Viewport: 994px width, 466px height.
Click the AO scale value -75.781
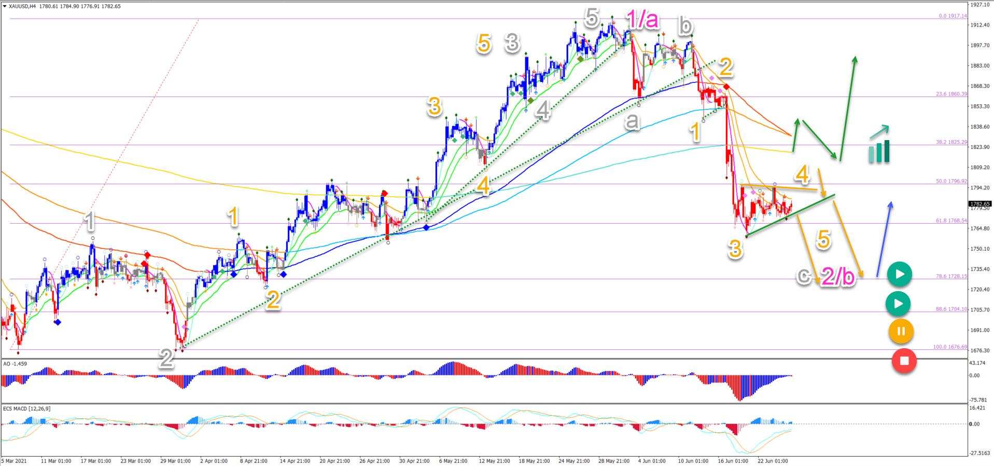pos(979,400)
